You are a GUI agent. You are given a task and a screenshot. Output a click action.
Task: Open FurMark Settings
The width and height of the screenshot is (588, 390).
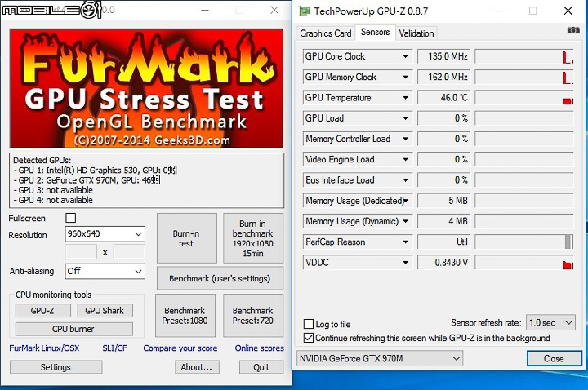tap(56, 367)
